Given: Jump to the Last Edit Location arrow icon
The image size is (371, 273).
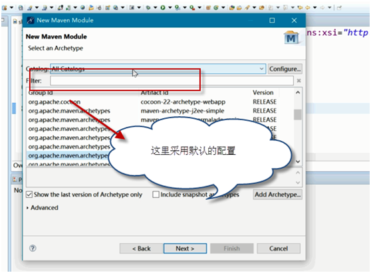Looking at the screenshot, I should (300, 7).
